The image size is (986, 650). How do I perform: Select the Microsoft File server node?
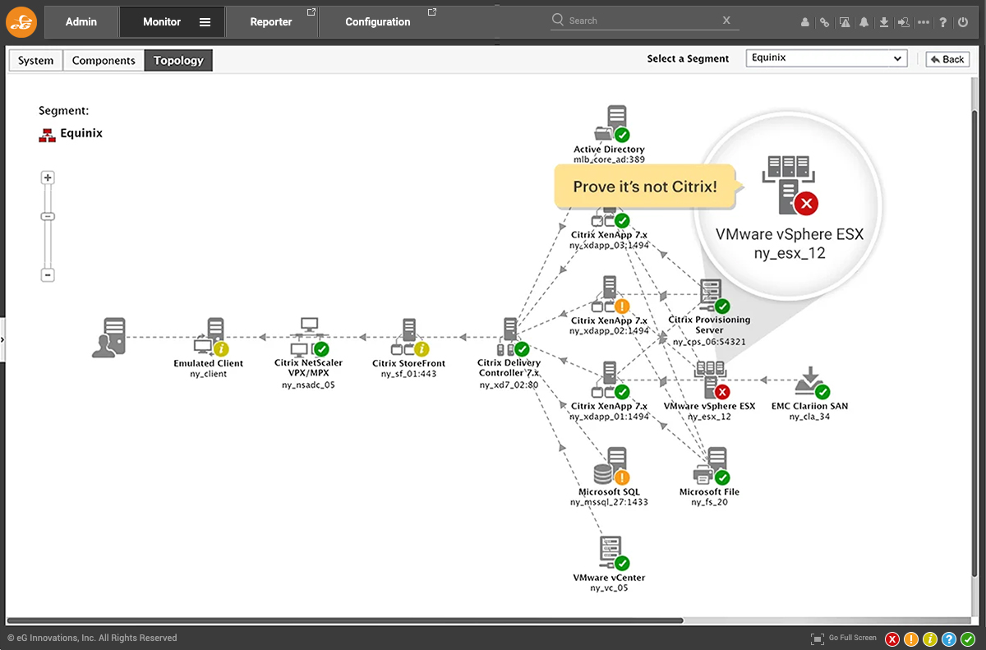pyautogui.click(x=712, y=467)
